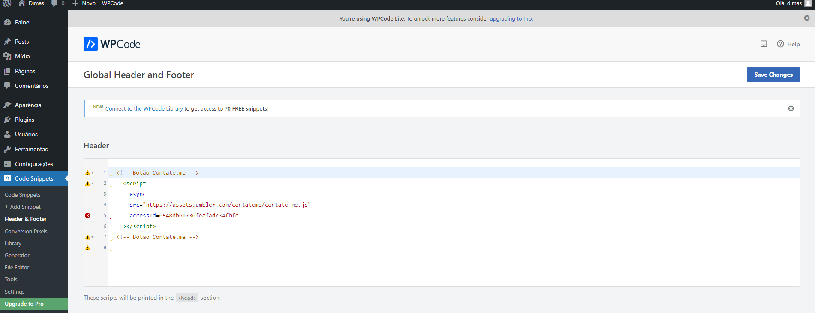The image size is (815, 313).
Task: Follow Connect to the WPCode Library link
Action: coord(144,109)
